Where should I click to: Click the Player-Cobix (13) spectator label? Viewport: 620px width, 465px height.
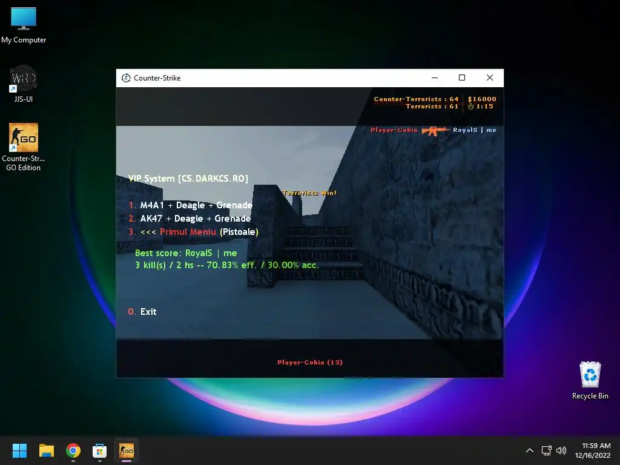pos(310,363)
